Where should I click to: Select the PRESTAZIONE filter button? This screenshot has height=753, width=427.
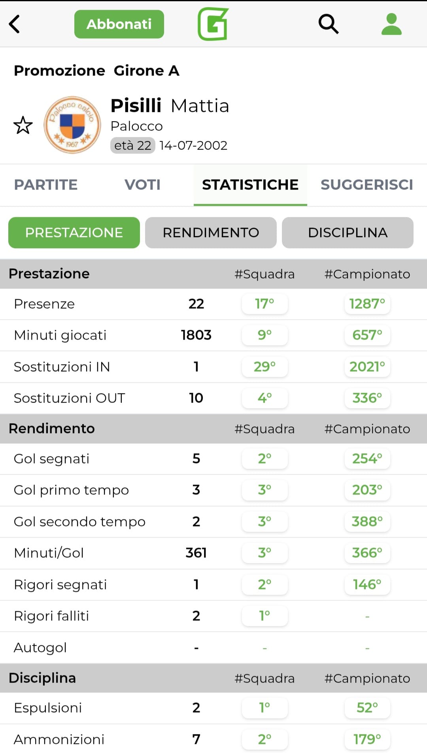(74, 233)
